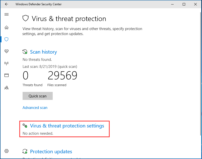Minimize the Windows Defender Security Center window
The width and height of the screenshot is (202, 159).
pyautogui.click(x=172, y=4)
